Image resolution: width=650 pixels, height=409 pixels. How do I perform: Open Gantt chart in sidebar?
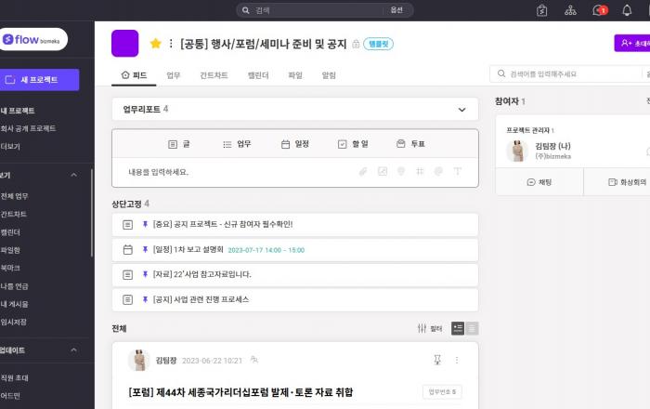(13, 214)
